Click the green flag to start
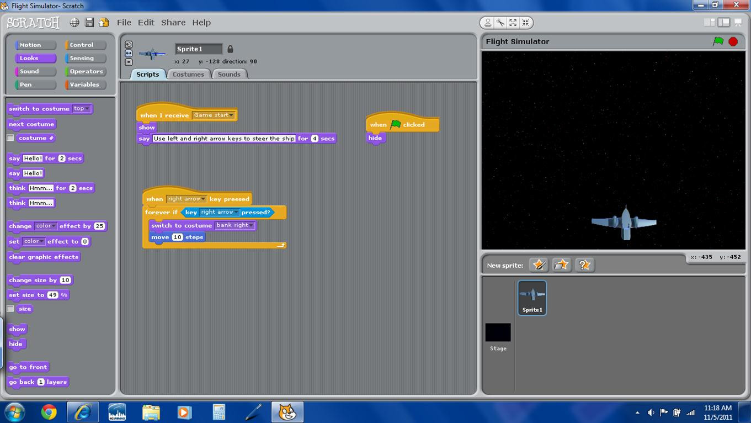The height and width of the screenshot is (423, 751). tap(718, 41)
